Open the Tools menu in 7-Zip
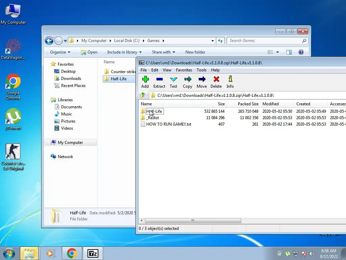 click(x=201, y=70)
